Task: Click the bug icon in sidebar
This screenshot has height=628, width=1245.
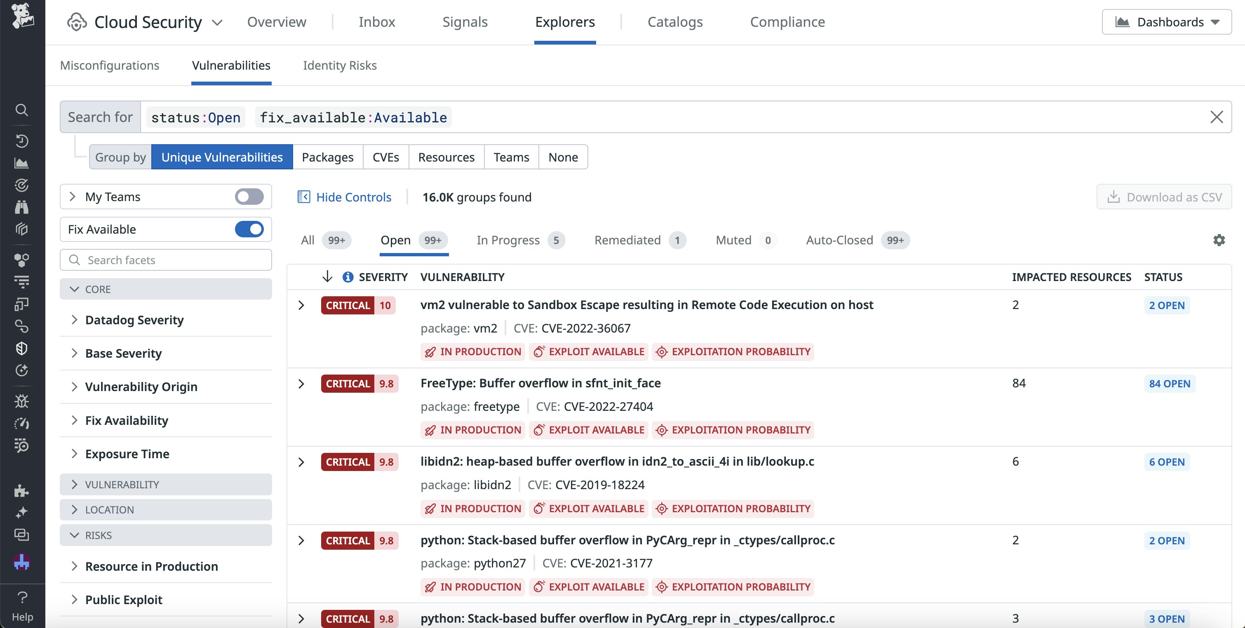Action: tap(21, 401)
